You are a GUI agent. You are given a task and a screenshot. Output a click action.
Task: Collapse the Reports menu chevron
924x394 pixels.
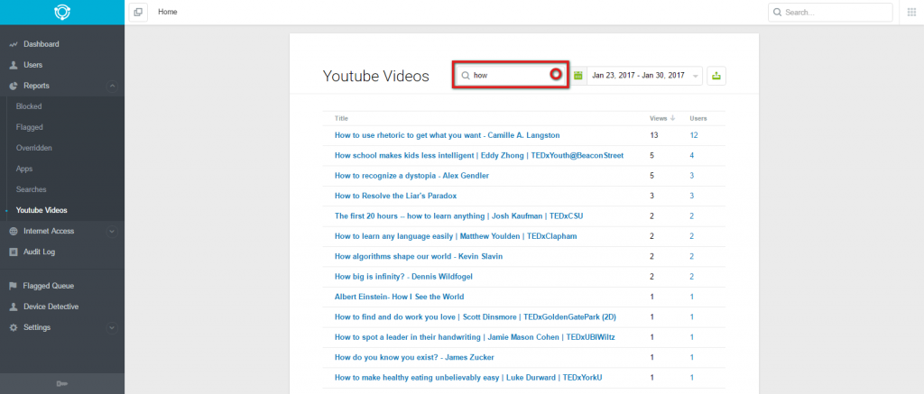(x=112, y=86)
